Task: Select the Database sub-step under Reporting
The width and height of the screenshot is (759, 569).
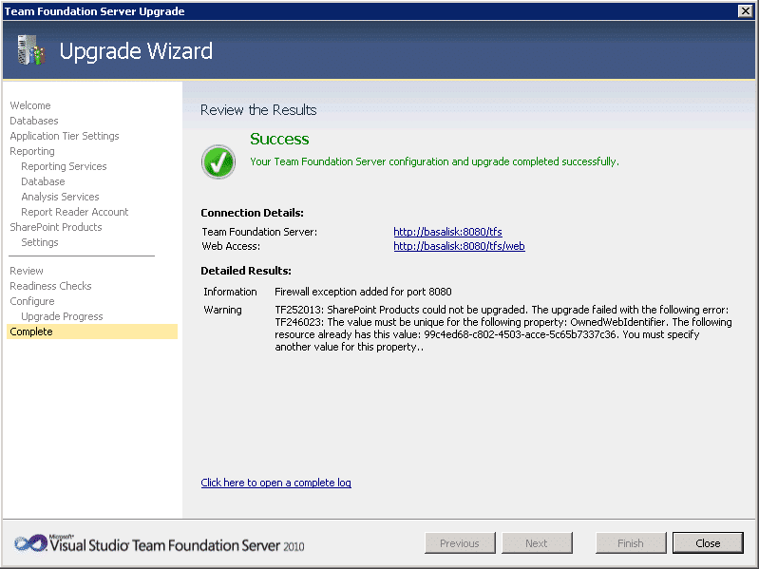Action: tap(43, 181)
